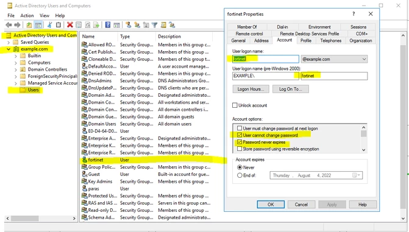Open the View menu
This screenshot has width=409, height=232.
(x=44, y=16)
